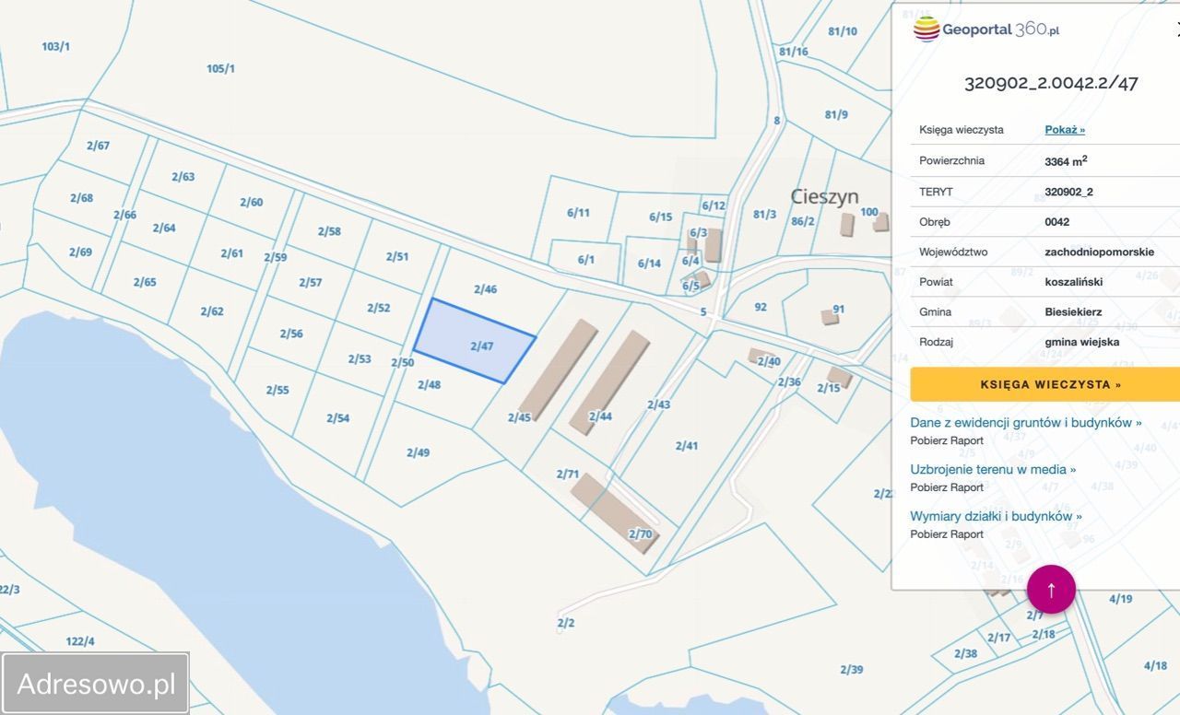Click parcel 2/66 on the map
The height and width of the screenshot is (715, 1180).
124,216
